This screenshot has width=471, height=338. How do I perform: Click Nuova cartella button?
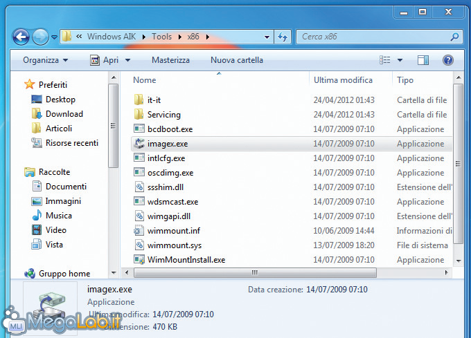coord(237,60)
